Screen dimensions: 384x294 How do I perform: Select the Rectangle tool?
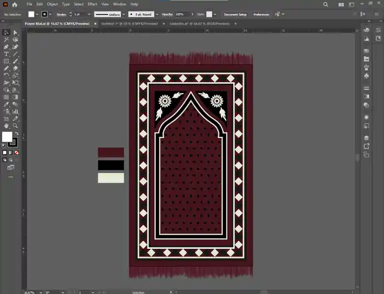pos(7,61)
